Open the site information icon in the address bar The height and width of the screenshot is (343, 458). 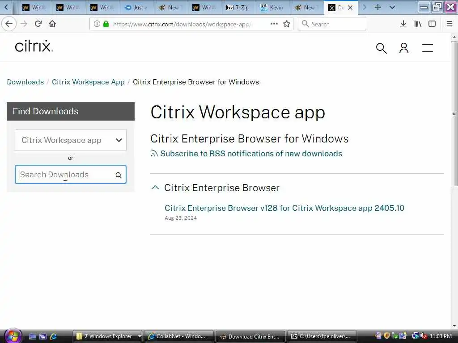click(x=97, y=24)
